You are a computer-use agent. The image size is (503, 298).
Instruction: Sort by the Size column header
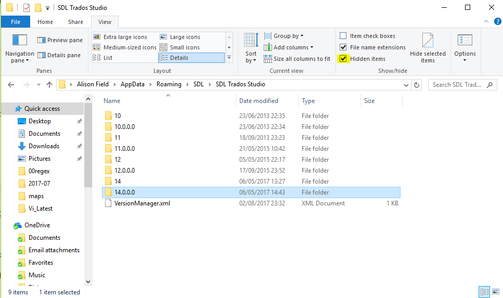369,101
